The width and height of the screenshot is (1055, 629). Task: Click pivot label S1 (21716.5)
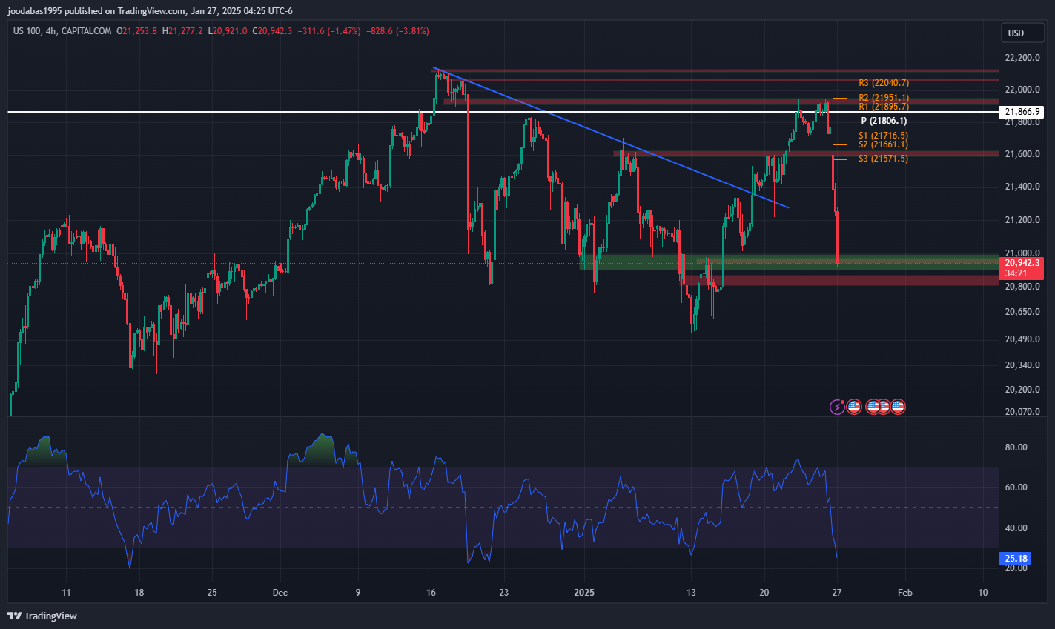883,136
